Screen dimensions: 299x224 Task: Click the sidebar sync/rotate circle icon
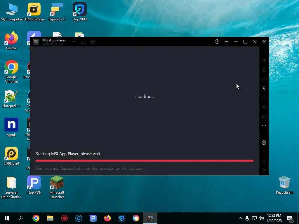pos(264,98)
